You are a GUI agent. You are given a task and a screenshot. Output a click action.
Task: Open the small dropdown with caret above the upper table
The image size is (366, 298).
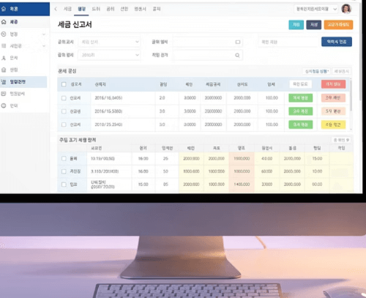click(317, 71)
